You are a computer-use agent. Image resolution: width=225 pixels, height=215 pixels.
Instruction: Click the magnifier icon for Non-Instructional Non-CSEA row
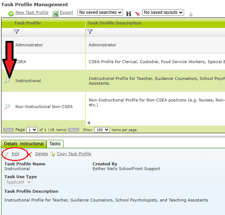pyautogui.click(x=7, y=107)
